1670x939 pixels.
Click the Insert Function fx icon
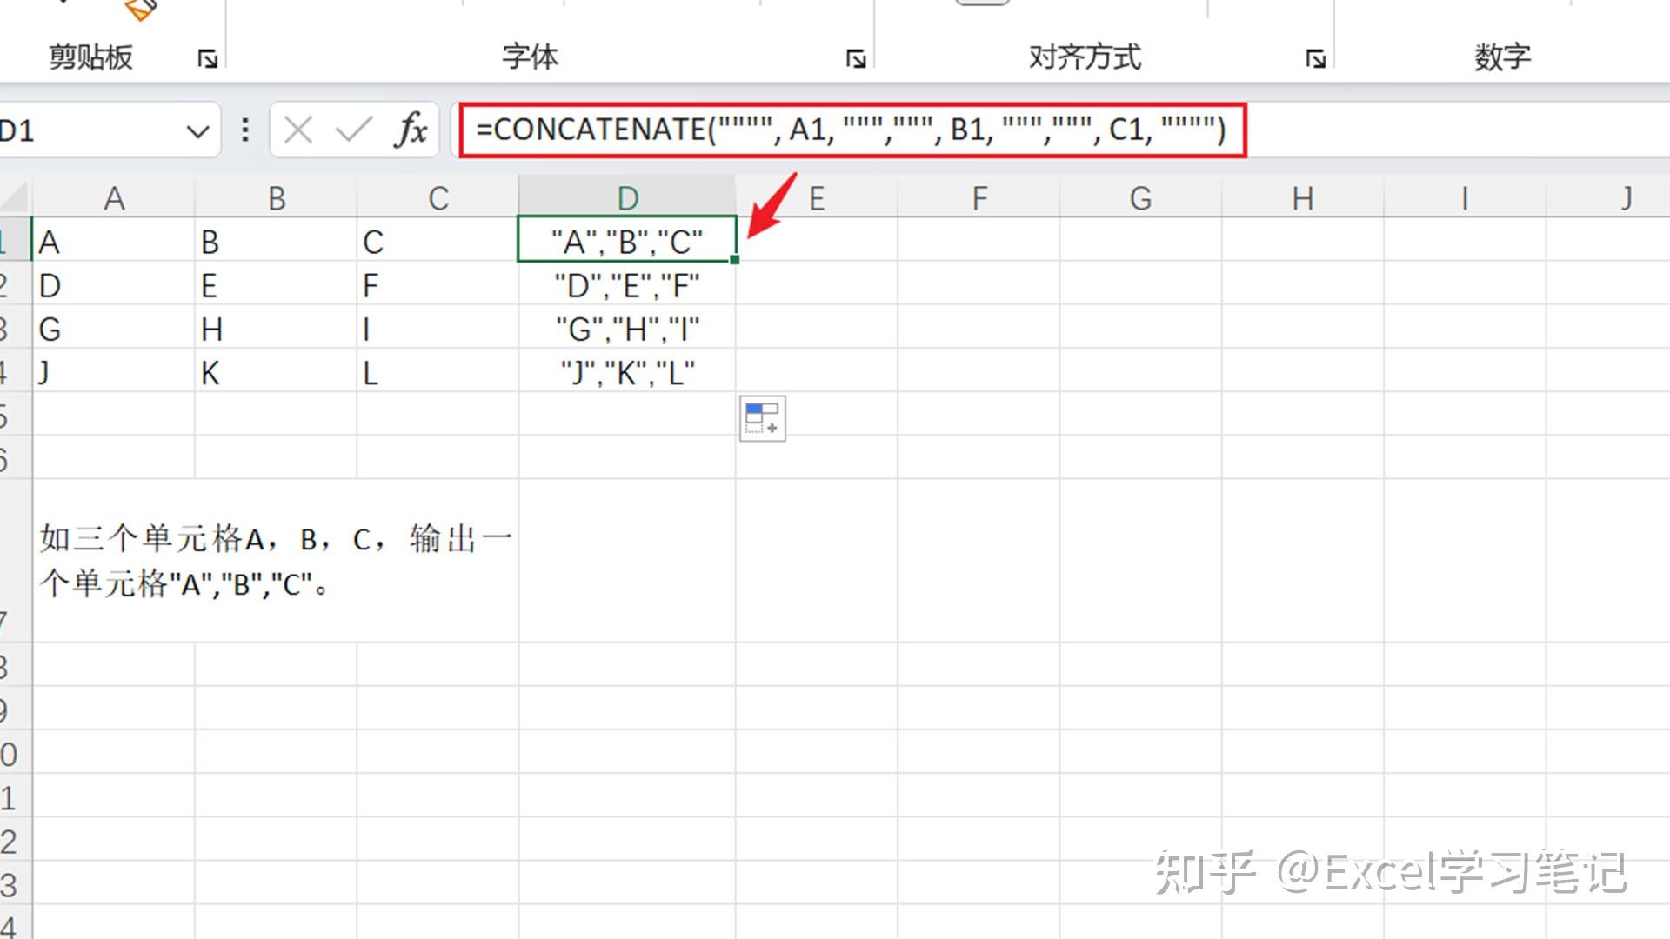coord(409,130)
